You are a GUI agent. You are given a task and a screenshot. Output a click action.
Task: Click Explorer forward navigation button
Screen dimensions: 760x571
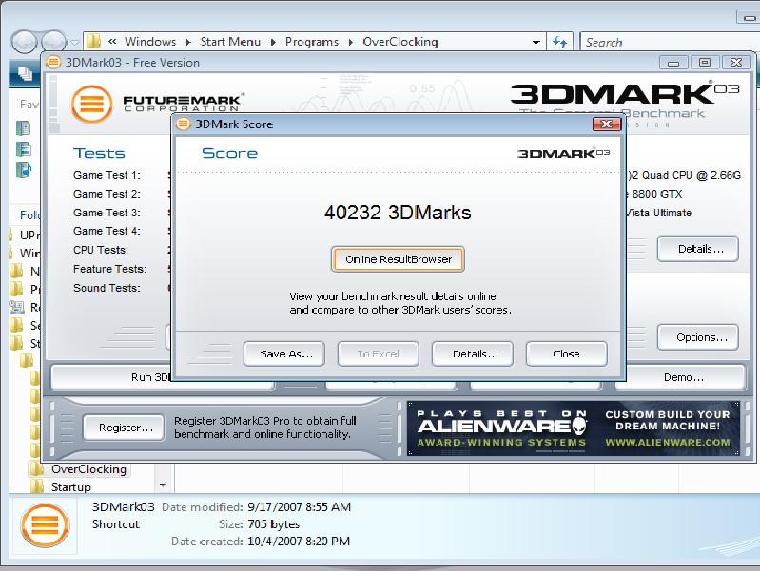tap(53, 42)
